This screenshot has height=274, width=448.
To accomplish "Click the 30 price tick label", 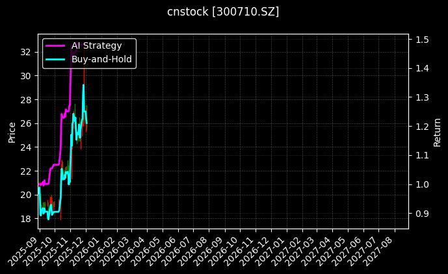I will click(x=25, y=76).
